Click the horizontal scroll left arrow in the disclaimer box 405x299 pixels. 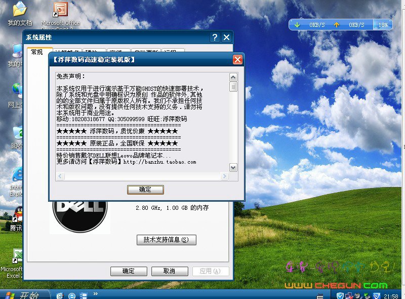point(60,176)
